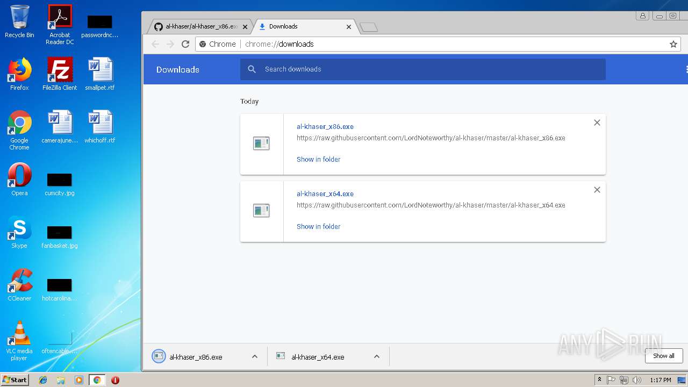The height and width of the screenshot is (387, 688).
Task: Launch the CCleaner desktop shortcut
Action: tap(19, 285)
